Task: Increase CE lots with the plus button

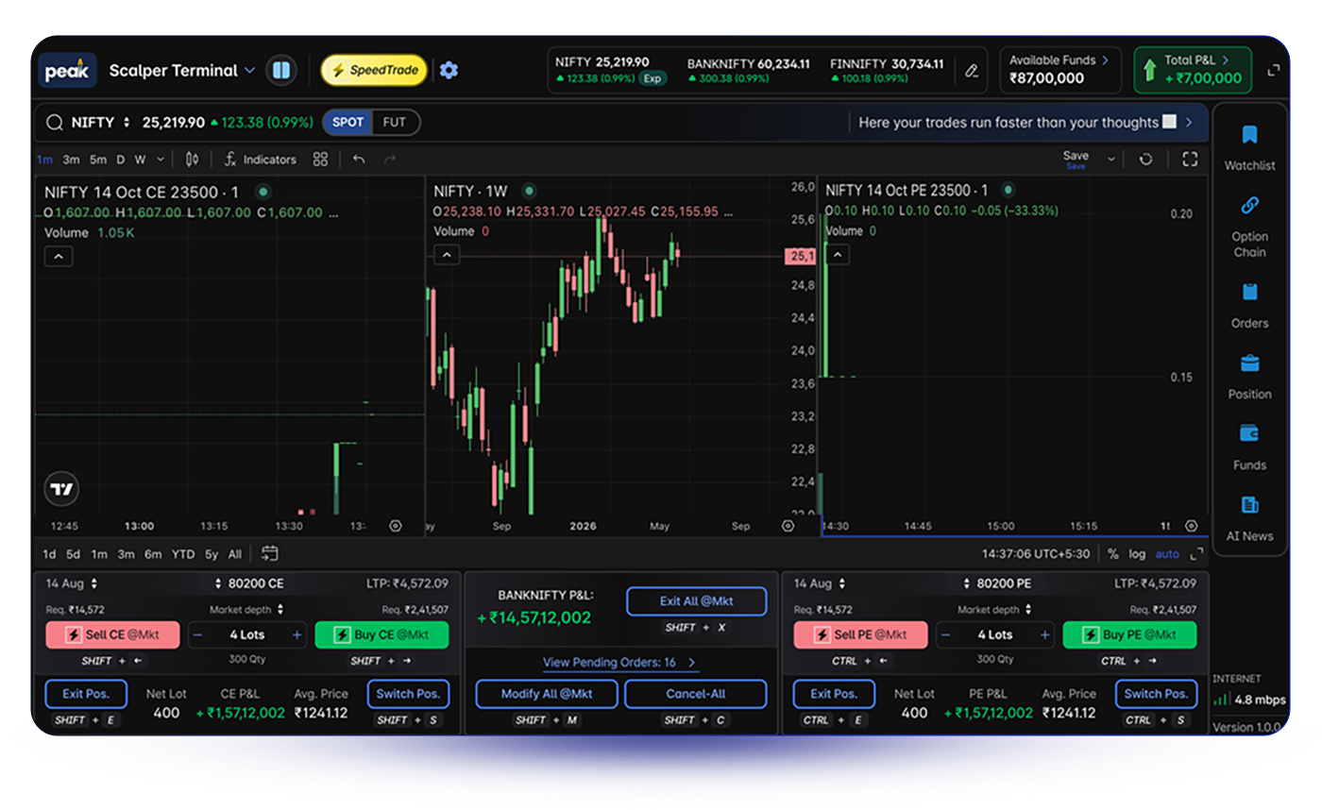Action: 297,635
